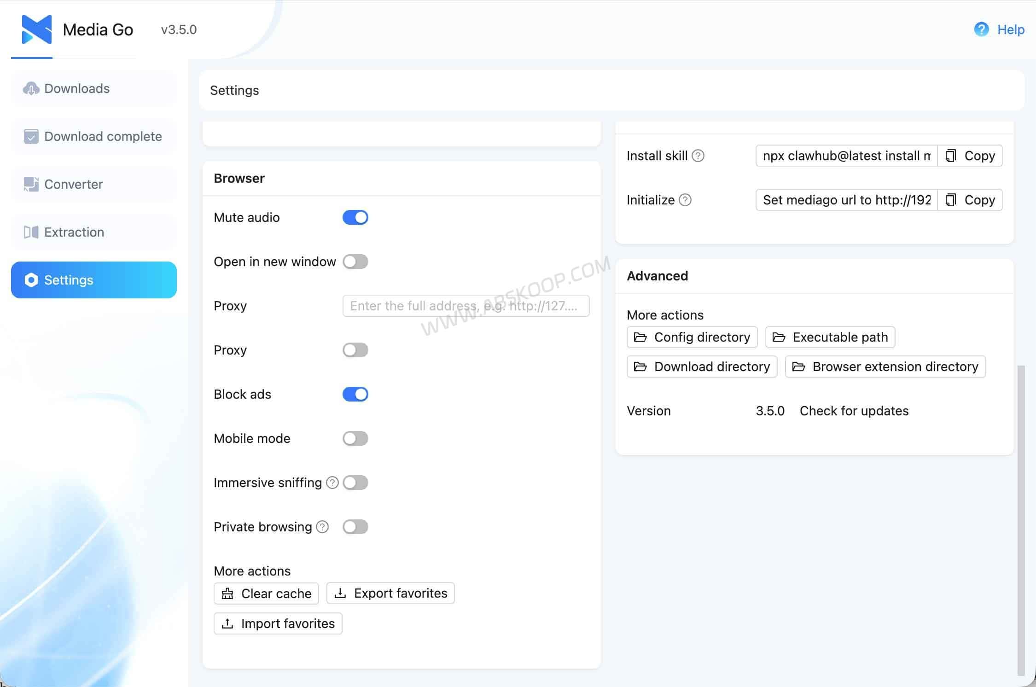Click the Browser section heading

click(239, 178)
